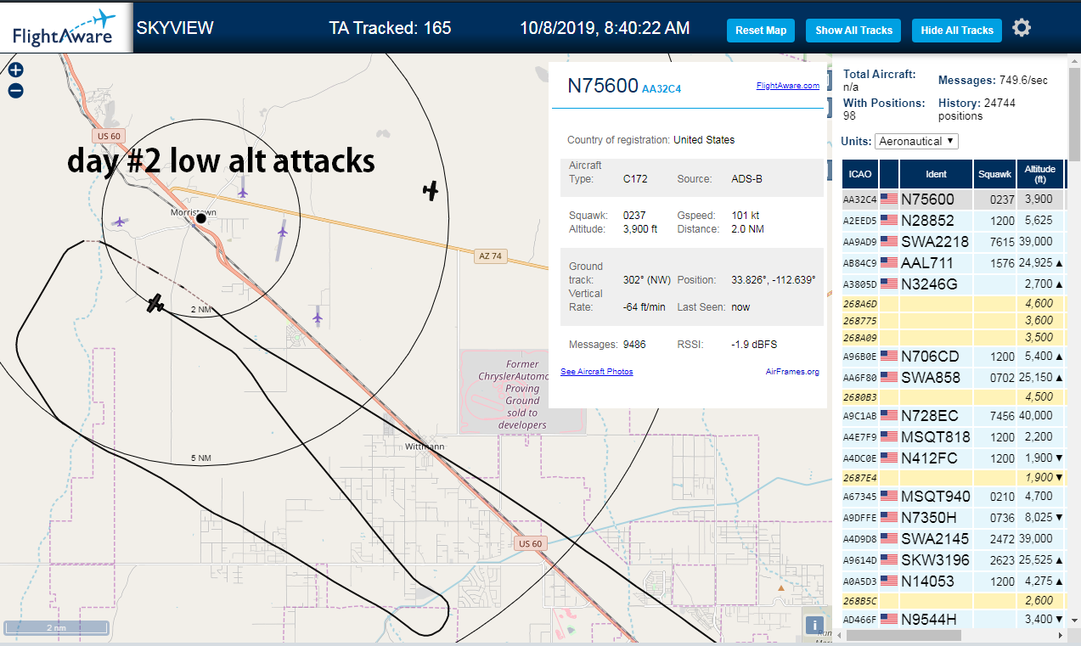The height and width of the screenshot is (646, 1081).
Task: Click the US flag beside SKW3196
Action: (x=889, y=560)
